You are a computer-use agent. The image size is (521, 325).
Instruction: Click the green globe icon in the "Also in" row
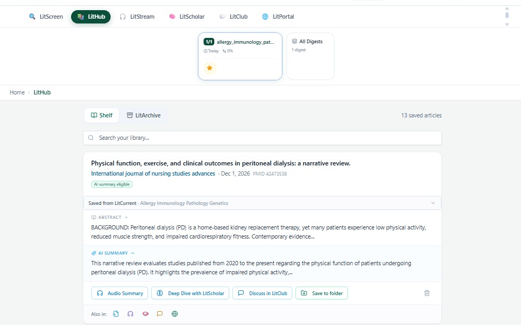point(175,314)
